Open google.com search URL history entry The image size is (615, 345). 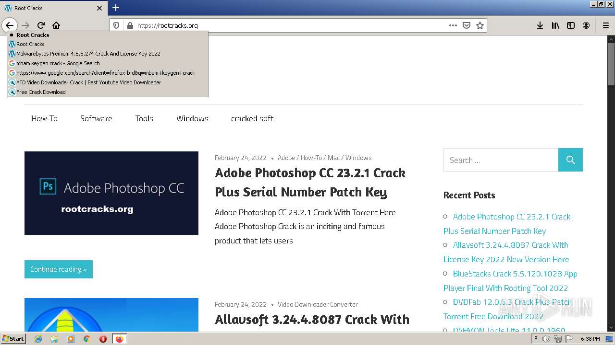coord(108,73)
